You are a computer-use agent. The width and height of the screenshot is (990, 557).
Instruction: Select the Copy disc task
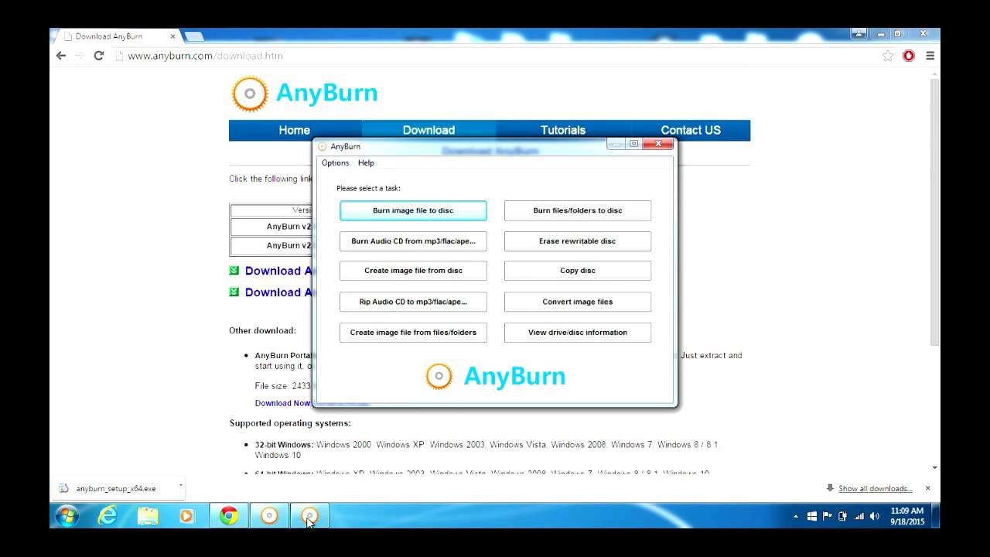tap(578, 271)
